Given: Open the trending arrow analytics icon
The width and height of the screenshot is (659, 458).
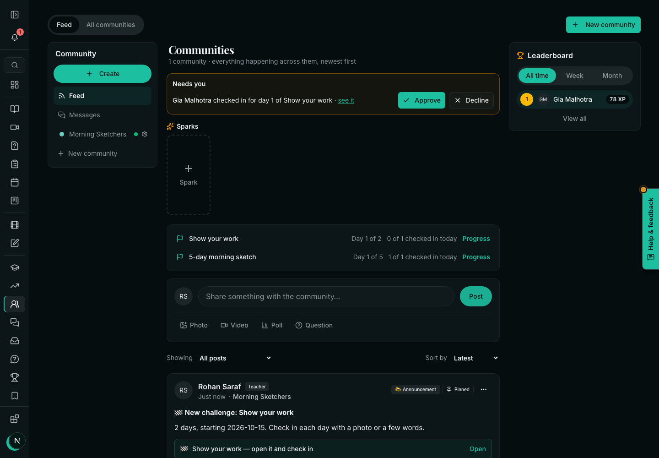Looking at the screenshot, I should click(x=15, y=286).
